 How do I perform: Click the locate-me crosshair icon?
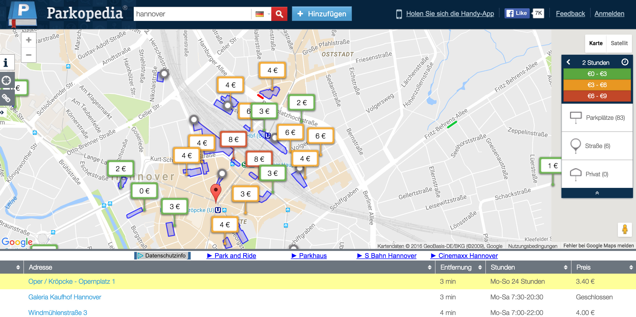pos(6,81)
